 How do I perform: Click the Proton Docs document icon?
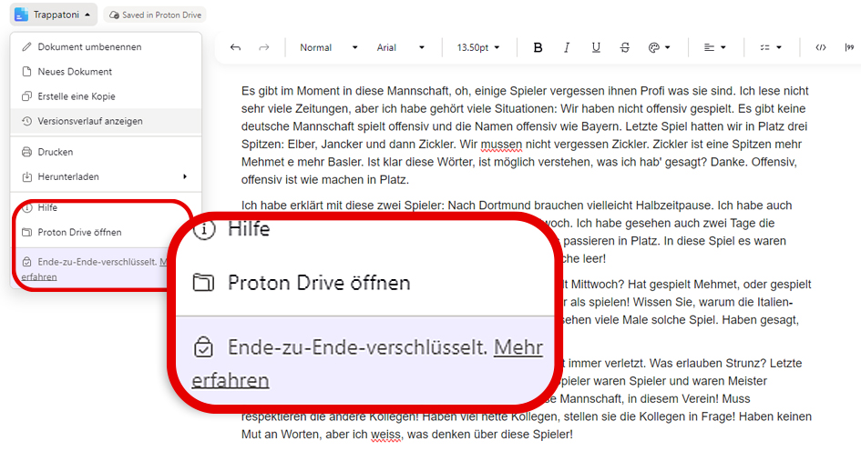22,15
